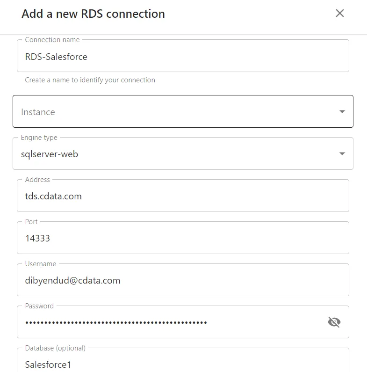Screen dimensions: 367x372
Task: Click the Engine type floating label
Action: (x=39, y=138)
